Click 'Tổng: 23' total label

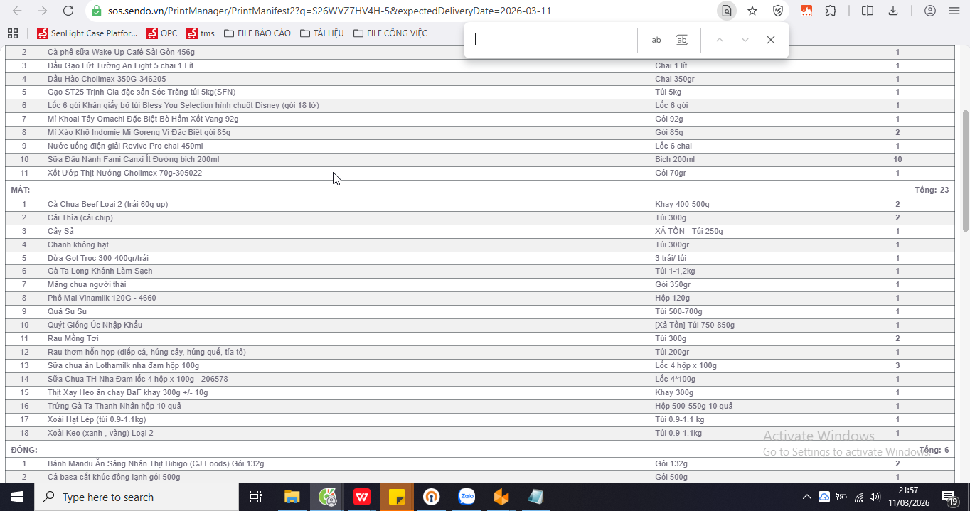point(932,190)
